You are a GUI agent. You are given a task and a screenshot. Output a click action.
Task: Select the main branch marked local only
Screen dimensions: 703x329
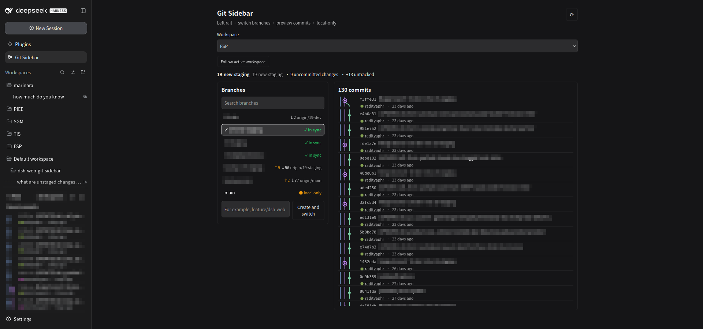pyautogui.click(x=273, y=193)
